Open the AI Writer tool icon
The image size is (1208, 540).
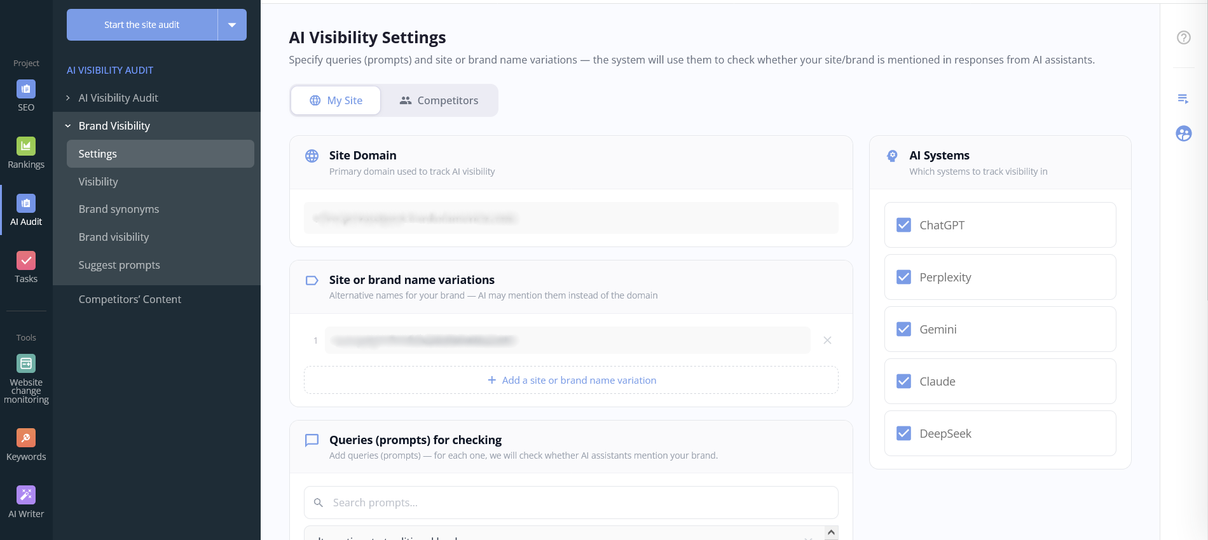pos(26,495)
